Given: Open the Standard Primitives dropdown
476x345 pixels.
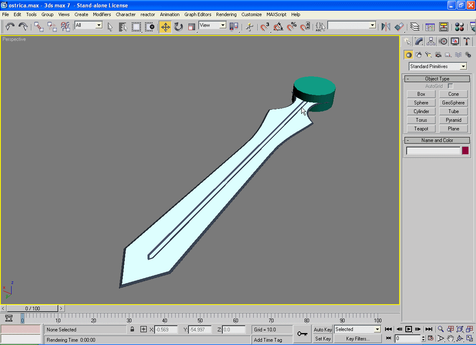Looking at the screenshot, I should pos(438,66).
